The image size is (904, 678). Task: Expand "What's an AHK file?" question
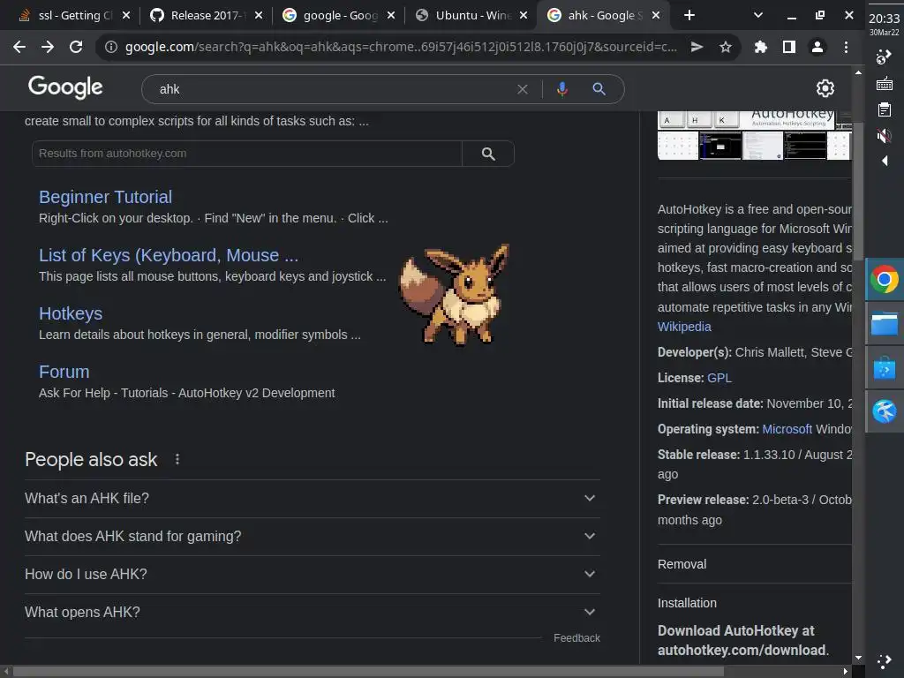point(312,498)
